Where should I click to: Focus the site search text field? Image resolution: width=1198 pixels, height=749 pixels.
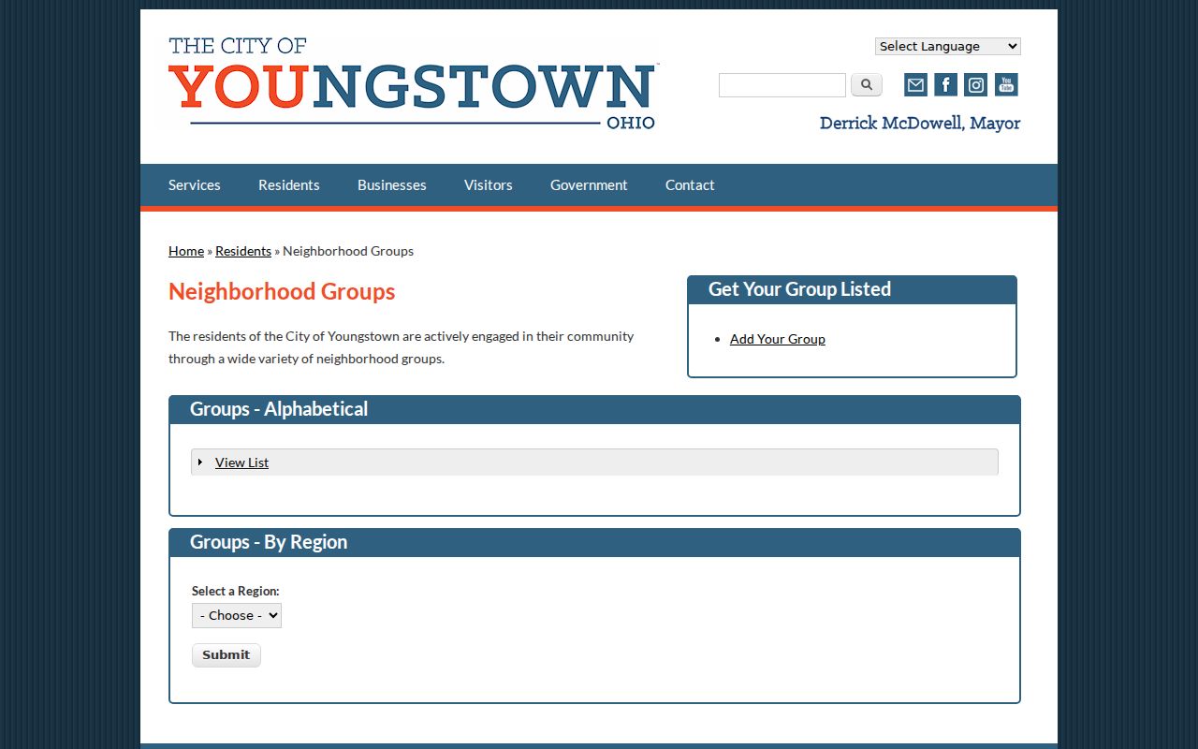tap(782, 85)
